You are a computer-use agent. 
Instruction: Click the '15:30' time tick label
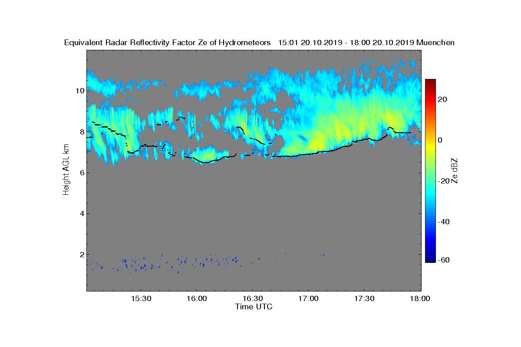click(142, 298)
